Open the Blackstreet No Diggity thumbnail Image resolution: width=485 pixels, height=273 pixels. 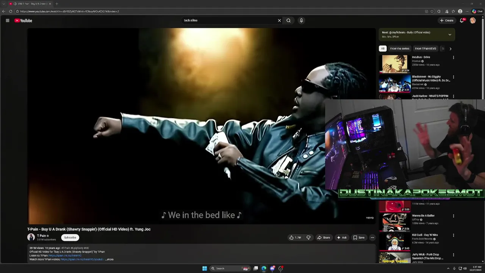click(x=395, y=83)
